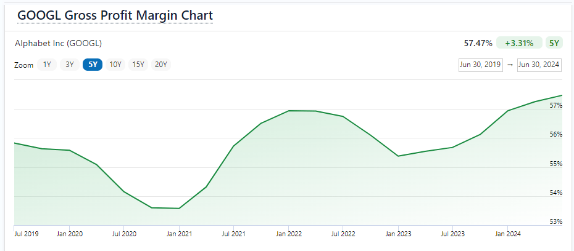
Task: Click the Jan 2023 axis label
Action: (x=398, y=234)
